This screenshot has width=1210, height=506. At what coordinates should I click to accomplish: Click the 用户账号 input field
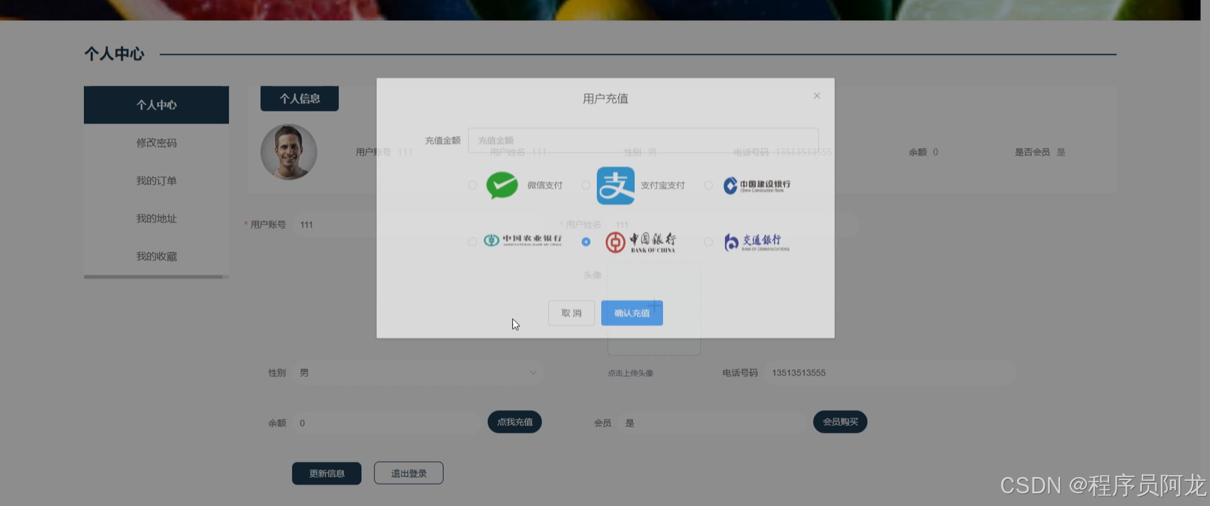tap(335, 225)
